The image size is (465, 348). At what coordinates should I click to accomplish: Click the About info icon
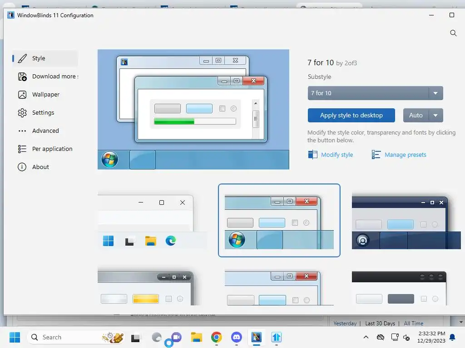click(x=22, y=167)
